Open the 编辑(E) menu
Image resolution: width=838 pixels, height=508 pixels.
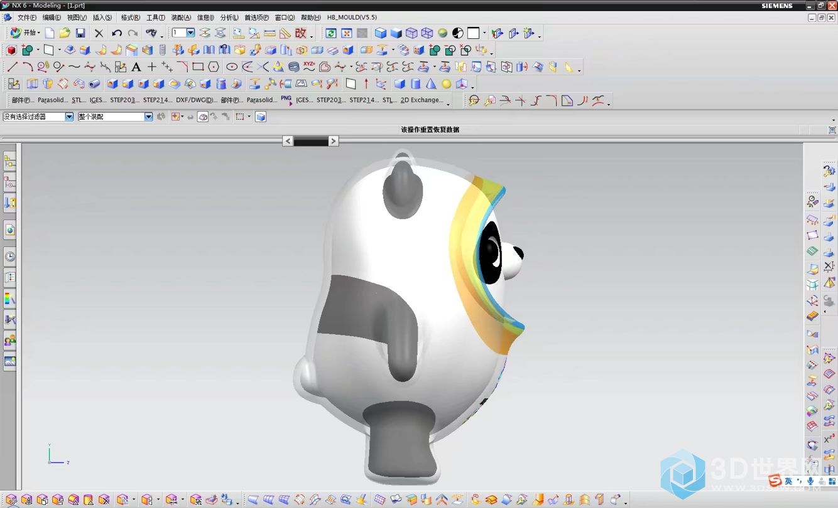[52, 18]
